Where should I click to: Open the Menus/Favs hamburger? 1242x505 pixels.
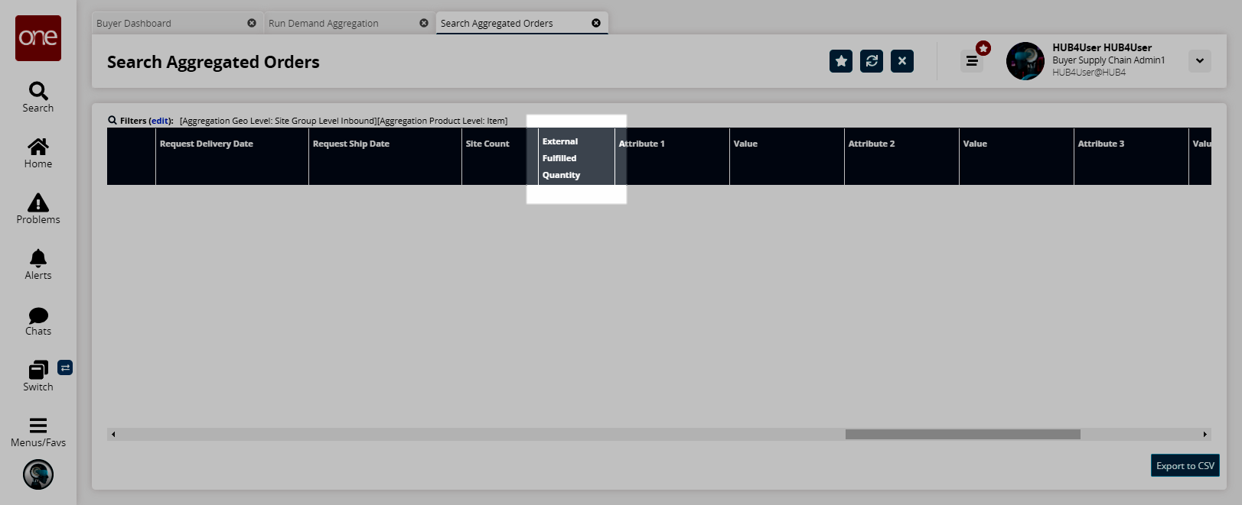pos(38,432)
